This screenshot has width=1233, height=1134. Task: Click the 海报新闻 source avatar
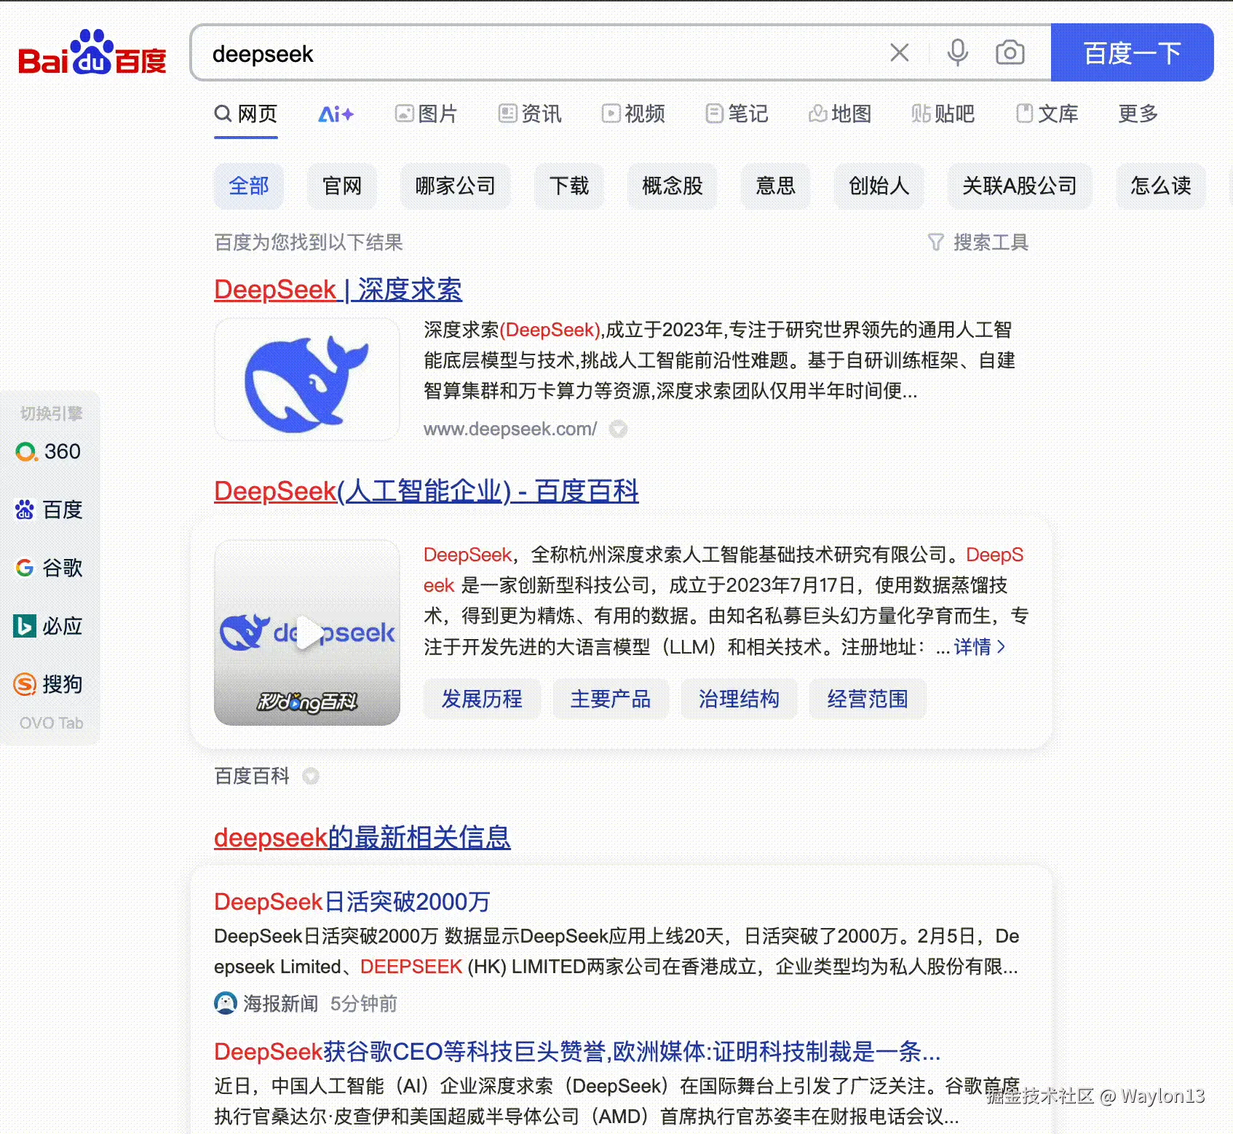[226, 1003]
